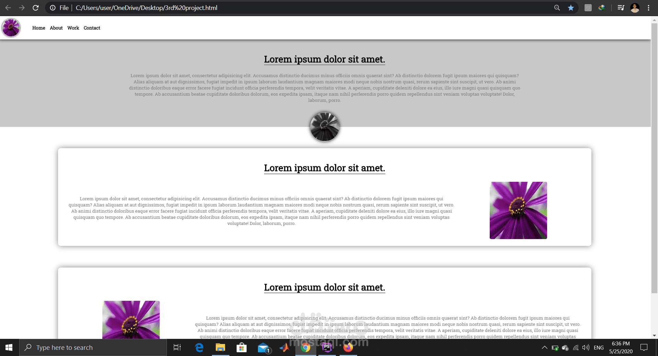Open the ENG language switcher
Screen dimensions: 658x356
599,347
